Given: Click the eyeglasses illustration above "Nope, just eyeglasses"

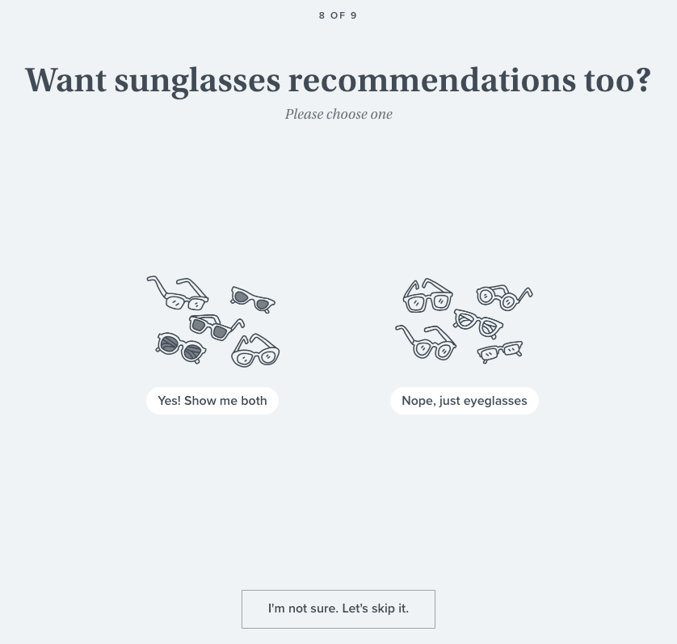Looking at the screenshot, I should coord(465,321).
